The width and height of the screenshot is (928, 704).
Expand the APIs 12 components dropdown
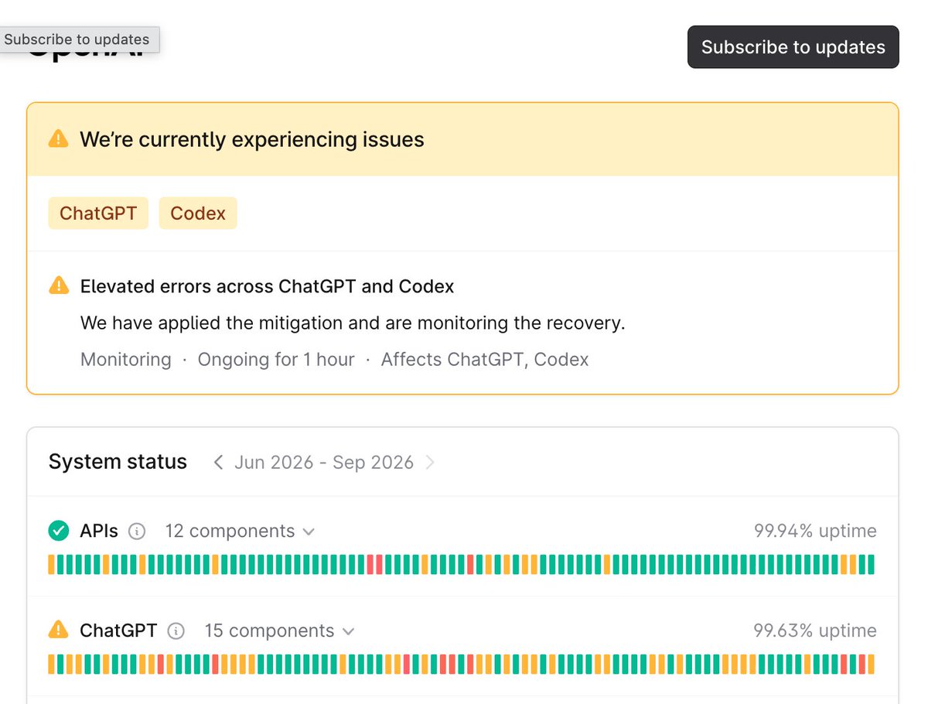(x=240, y=531)
